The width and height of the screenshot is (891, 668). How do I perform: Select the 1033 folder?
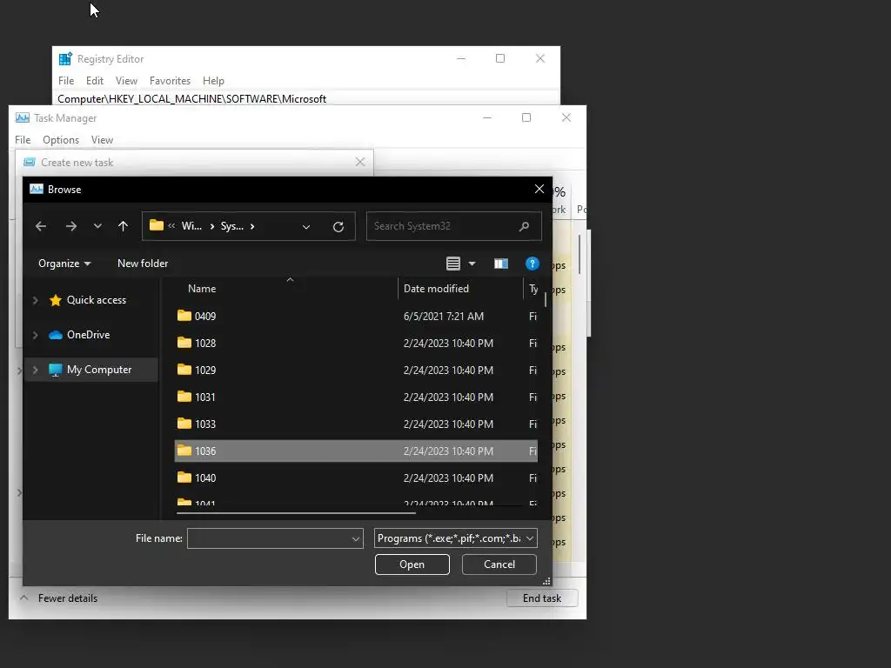[x=356, y=424]
